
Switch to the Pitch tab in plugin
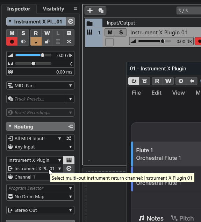[182, 218]
